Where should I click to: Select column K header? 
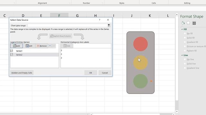(x=150, y=16)
